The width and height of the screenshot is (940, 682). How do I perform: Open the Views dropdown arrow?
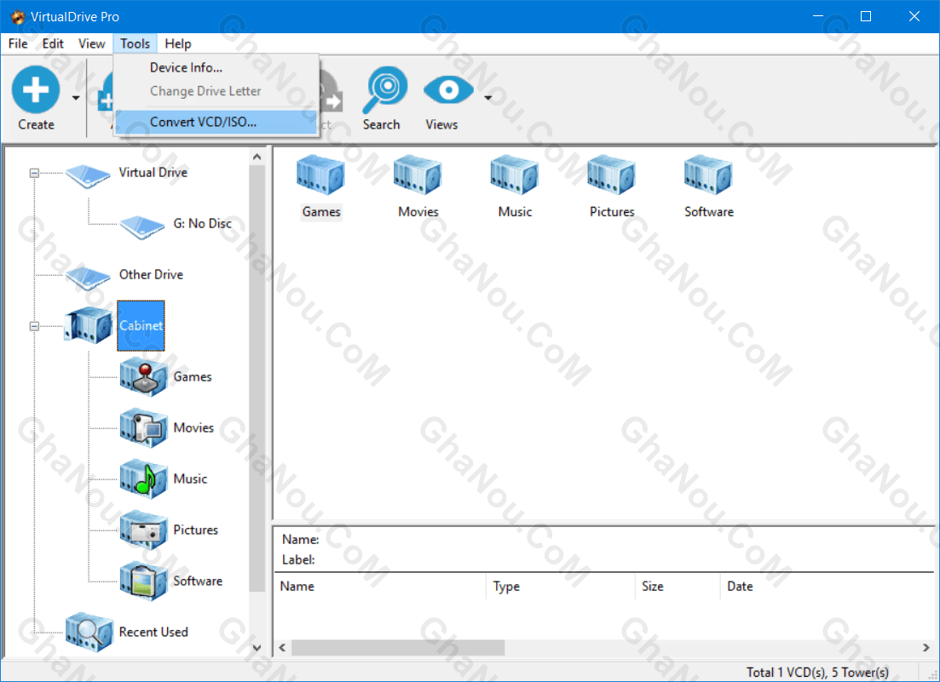pos(488,98)
